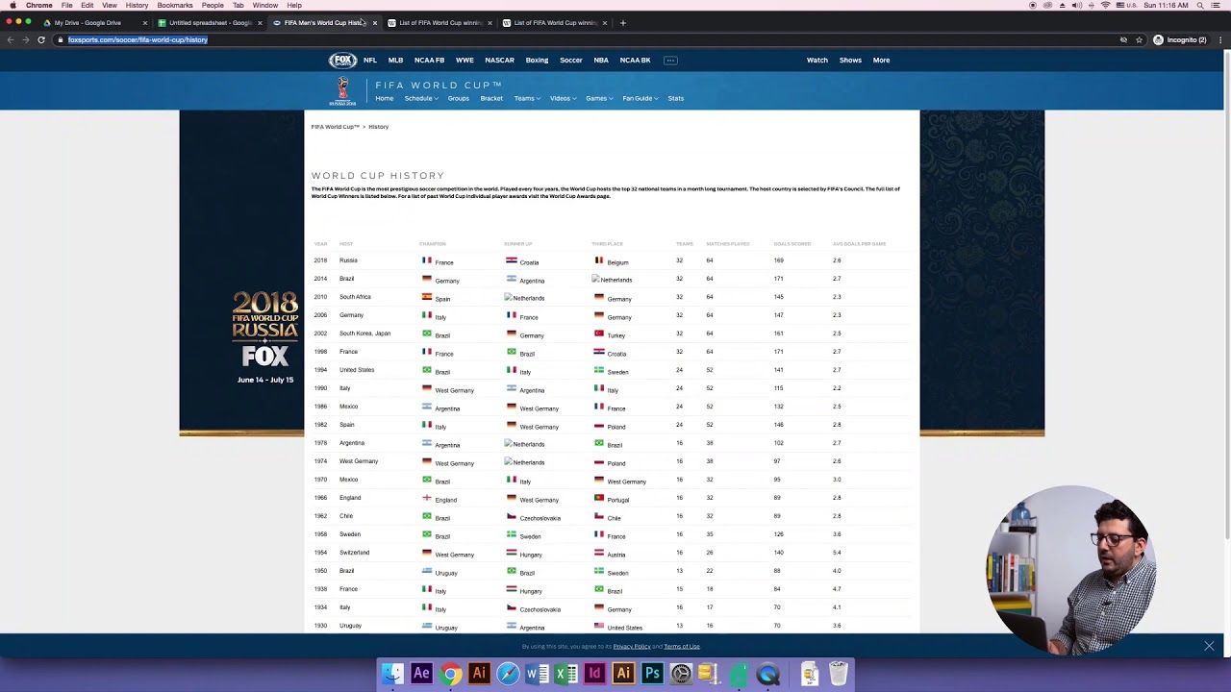This screenshot has width=1231, height=692.
Task: Open Spotlight search in the menu bar
Action: [x=1200, y=5]
